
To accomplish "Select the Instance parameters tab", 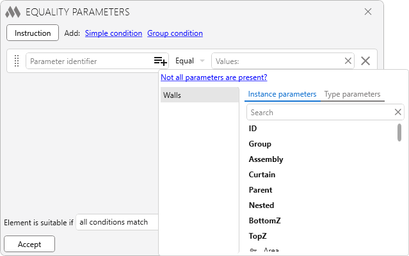I will [282, 94].
